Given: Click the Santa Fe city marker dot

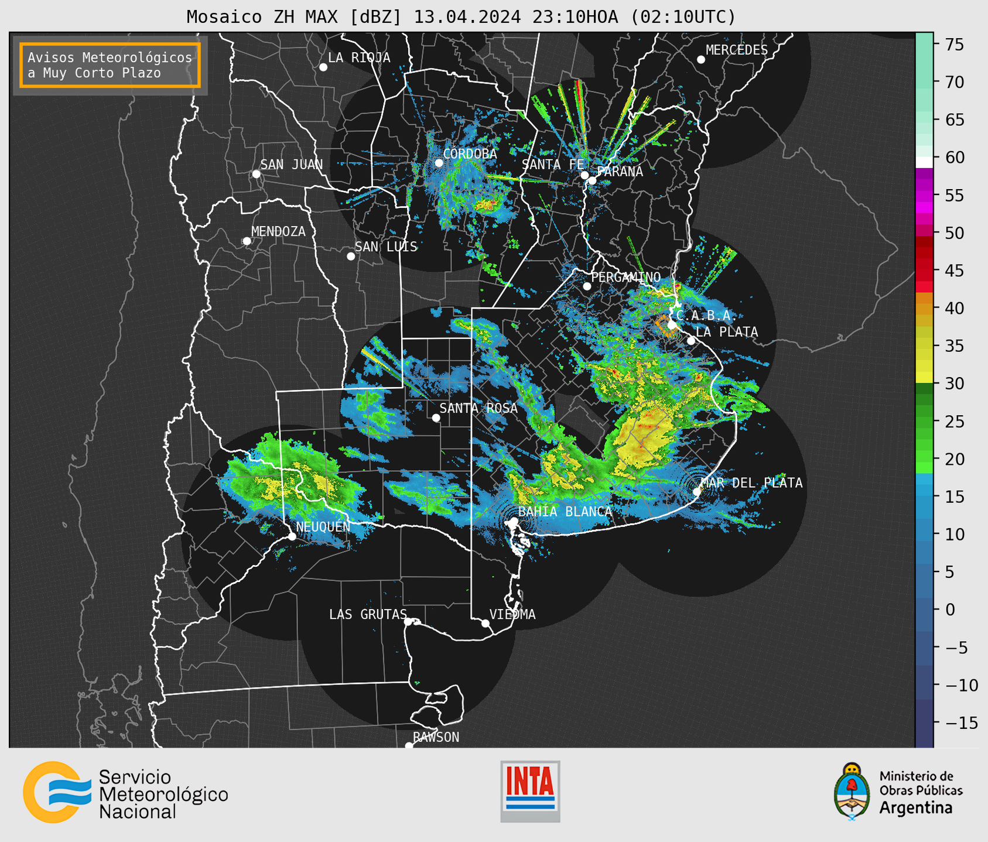Looking at the screenshot, I should point(584,175).
